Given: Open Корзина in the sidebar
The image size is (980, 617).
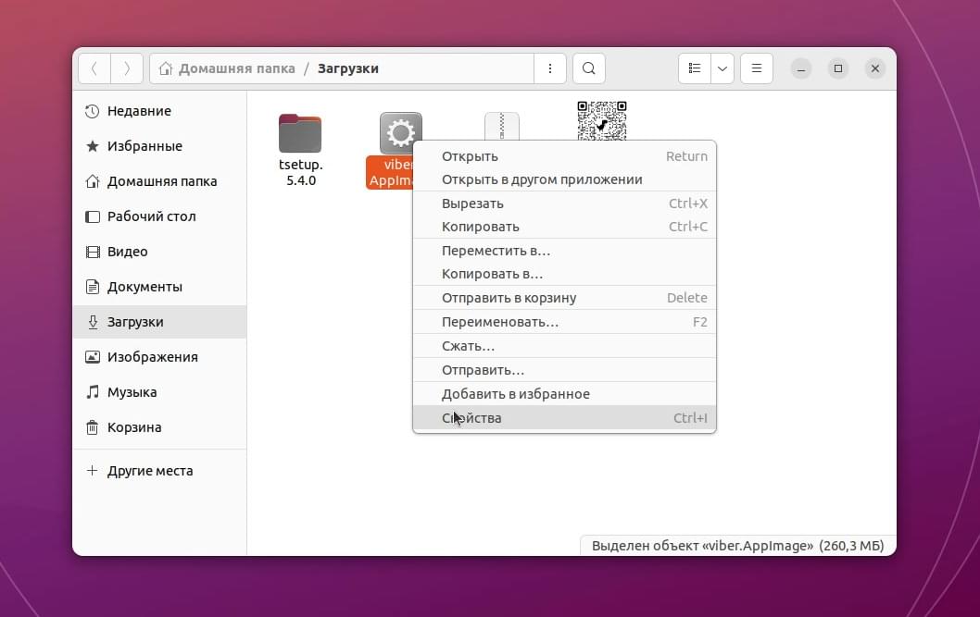Looking at the screenshot, I should coord(159,427).
